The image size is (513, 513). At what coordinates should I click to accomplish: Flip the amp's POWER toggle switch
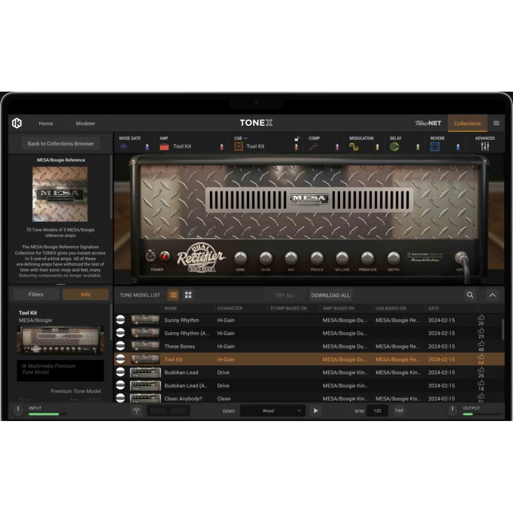[150, 256]
